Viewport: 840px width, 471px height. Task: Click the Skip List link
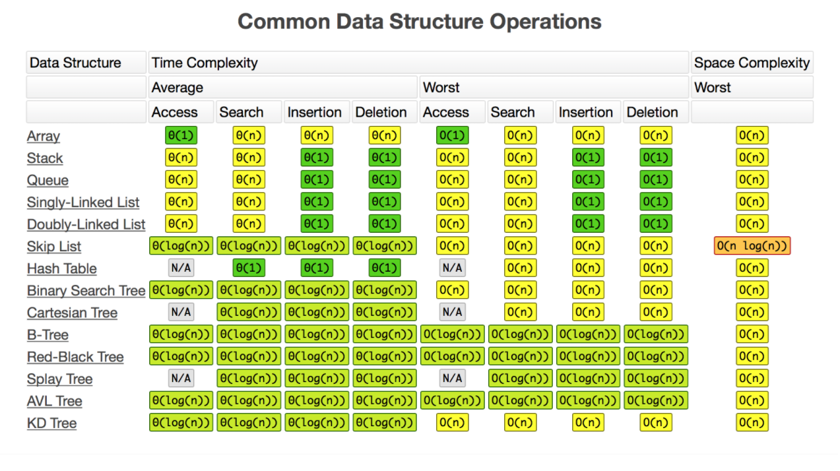tap(54, 247)
